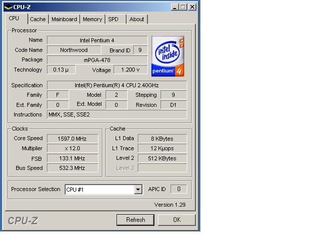Screen dimensions: 323x242
Task: Click the CPU-Z title bar icon
Action: pos(8,7)
